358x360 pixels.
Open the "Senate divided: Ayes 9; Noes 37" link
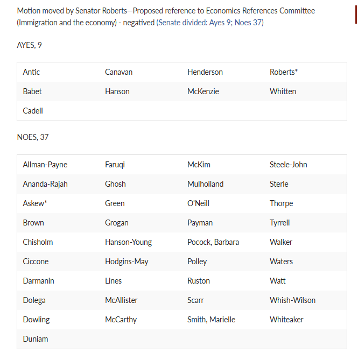tap(210, 23)
